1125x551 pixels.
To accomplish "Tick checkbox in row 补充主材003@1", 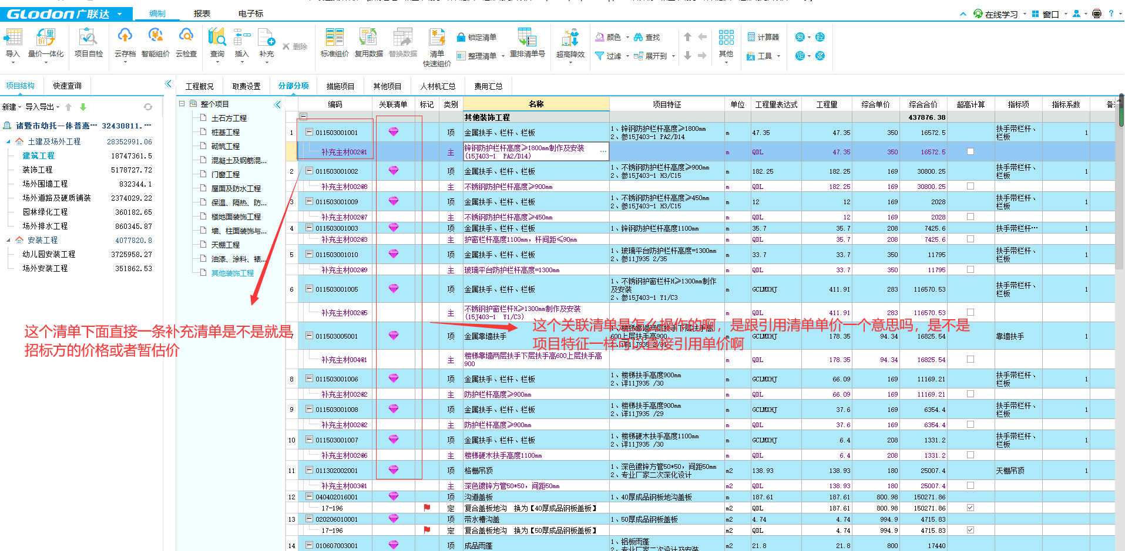I will (x=970, y=485).
